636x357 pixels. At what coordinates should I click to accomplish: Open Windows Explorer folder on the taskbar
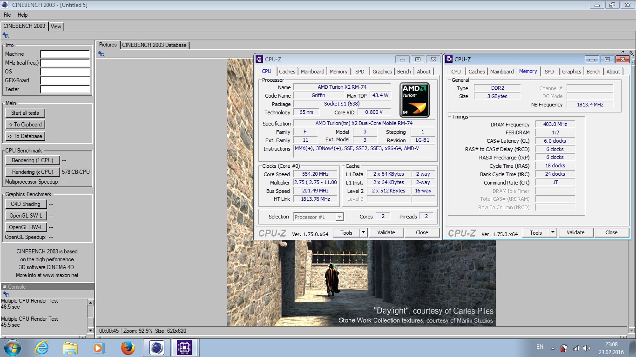pyautogui.click(x=70, y=348)
